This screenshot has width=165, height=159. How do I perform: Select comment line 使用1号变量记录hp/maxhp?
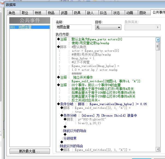click(x=90, y=43)
